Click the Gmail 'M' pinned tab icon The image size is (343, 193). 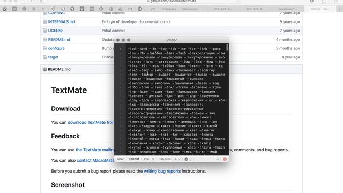(130, 9)
